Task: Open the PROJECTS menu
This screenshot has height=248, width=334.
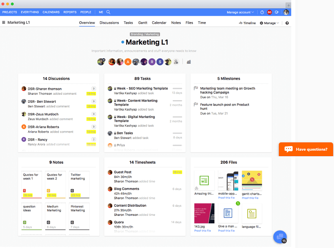Action: [10, 12]
